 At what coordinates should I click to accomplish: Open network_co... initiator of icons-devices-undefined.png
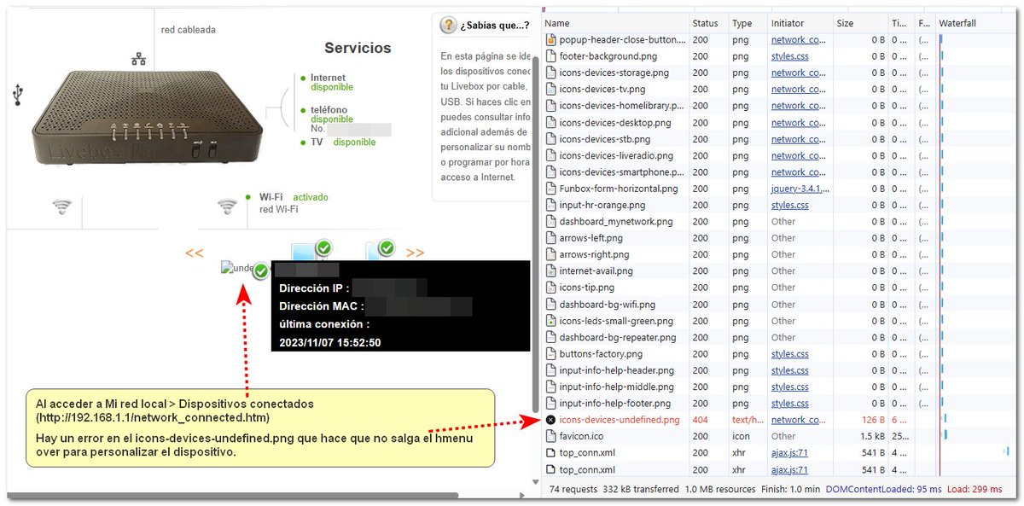(799, 420)
